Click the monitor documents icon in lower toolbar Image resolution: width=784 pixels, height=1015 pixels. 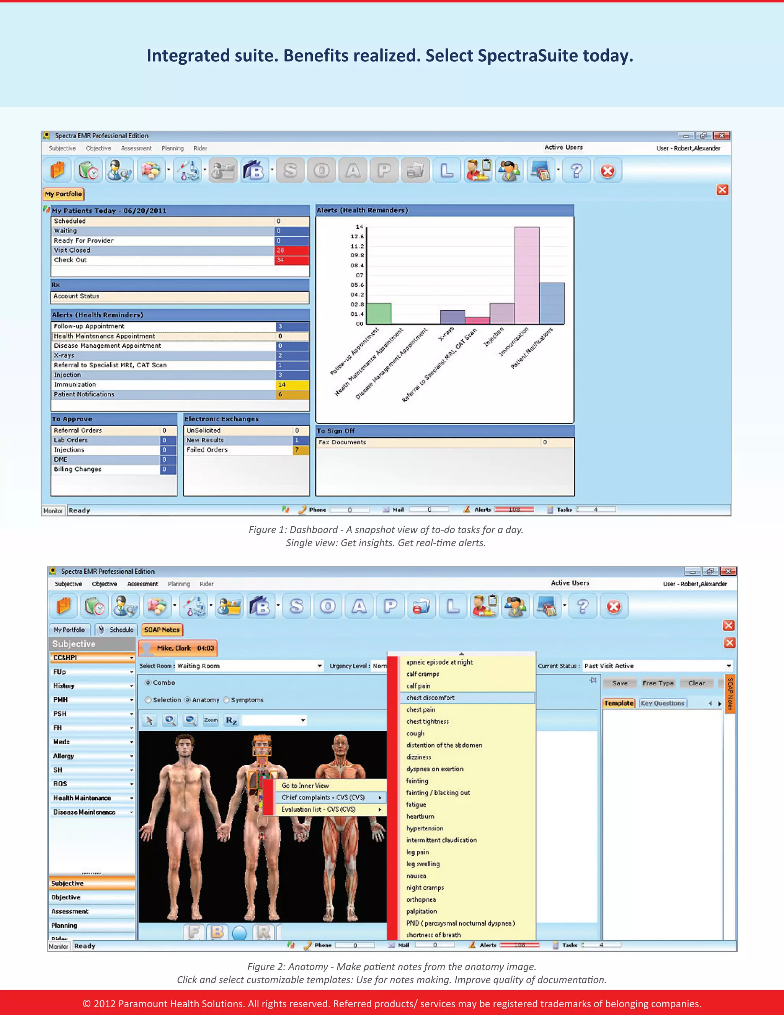[547, 606]
